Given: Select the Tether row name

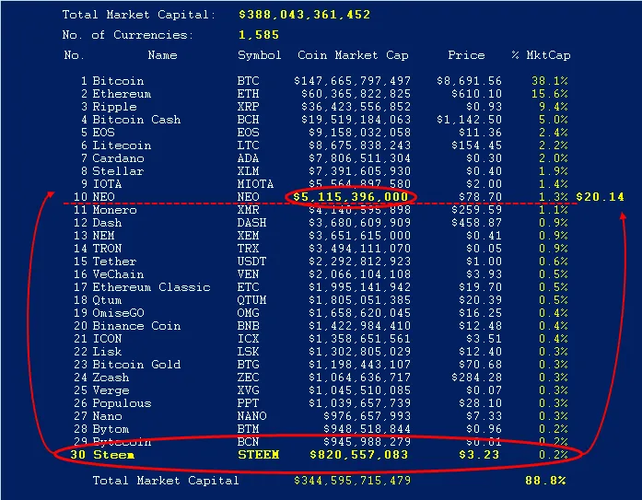Looking at the screenshot, I should 114,262.
